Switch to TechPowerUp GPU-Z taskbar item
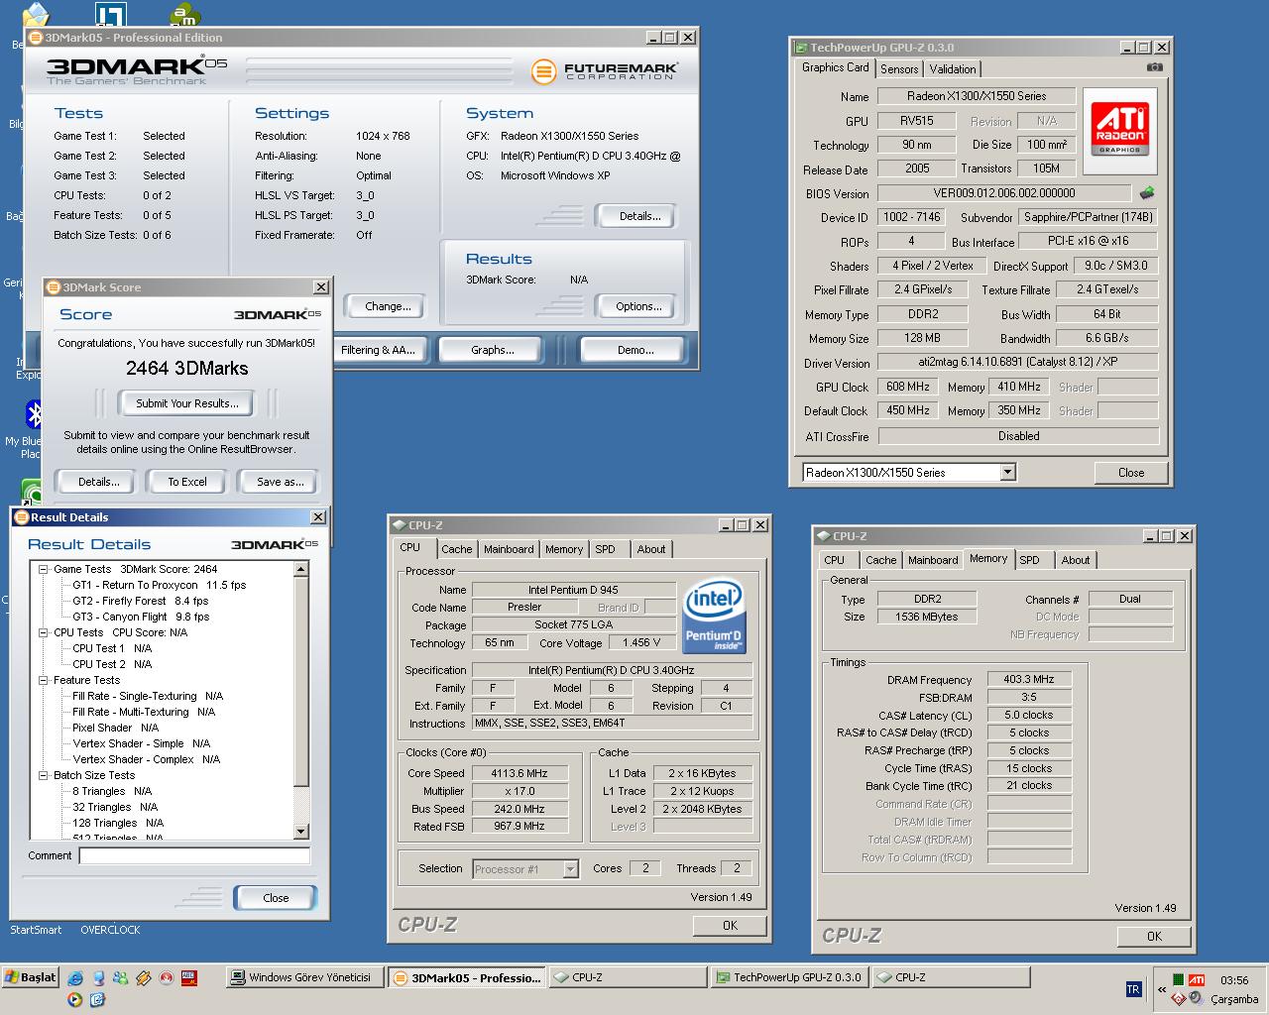The height and width of the screenshot is (1015, 1269). click(790, 977)
